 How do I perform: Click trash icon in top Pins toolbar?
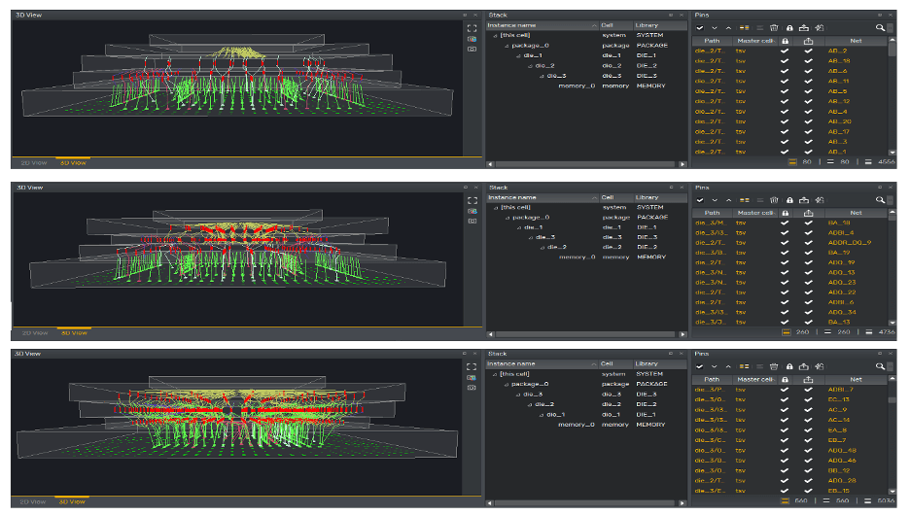[774, 28]
